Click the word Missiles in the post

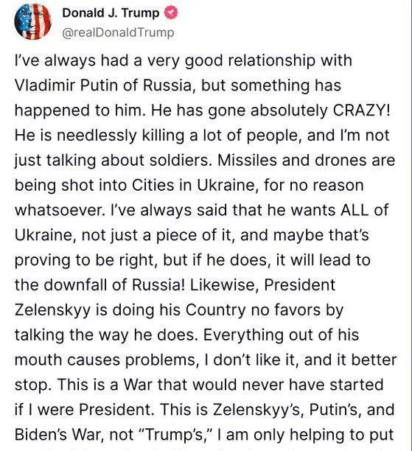pyautogui.click(x=248, y=160)
